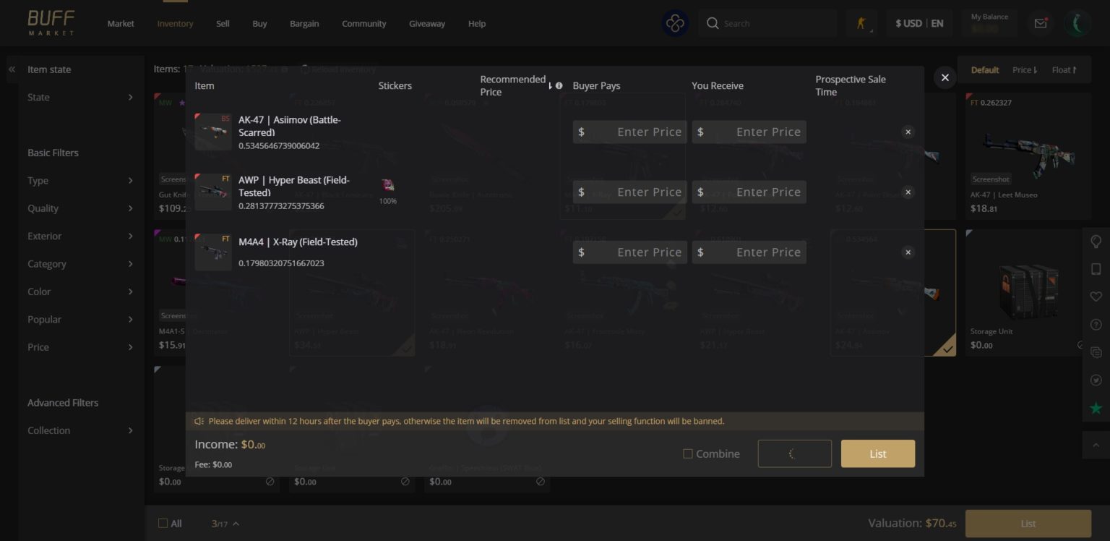Open the user profile avatar
The height and width of the screenshot is (541, 1110).
[1077, 23]
